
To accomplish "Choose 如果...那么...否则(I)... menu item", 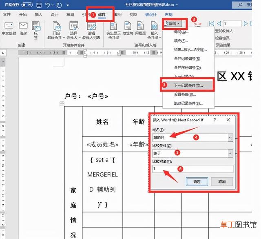I will [188, 50].
